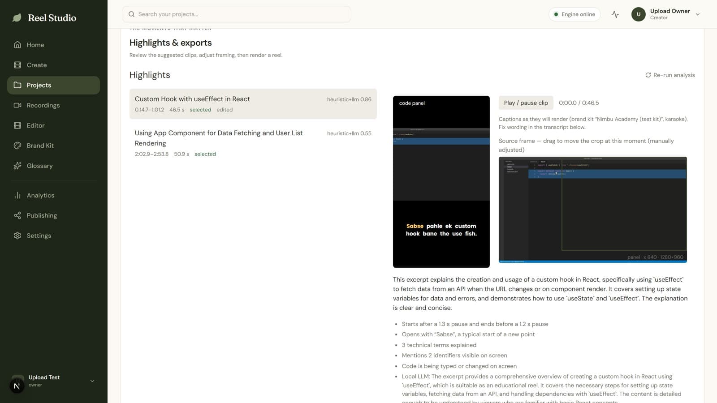Click the "edited" tag on first highlight

(225, 110)
